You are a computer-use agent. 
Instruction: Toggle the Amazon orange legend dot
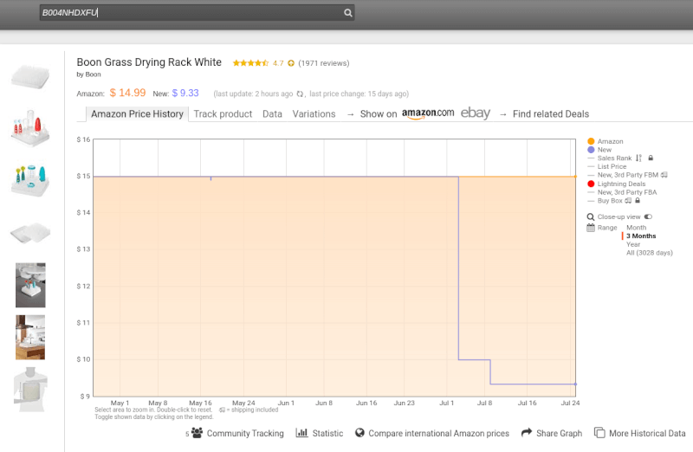pos(591,141)
